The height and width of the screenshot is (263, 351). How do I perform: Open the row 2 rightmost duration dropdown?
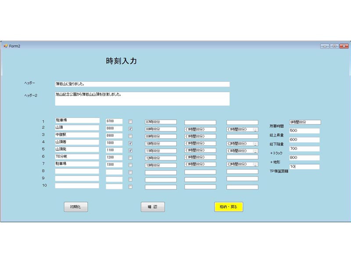(x=255, y=129)
